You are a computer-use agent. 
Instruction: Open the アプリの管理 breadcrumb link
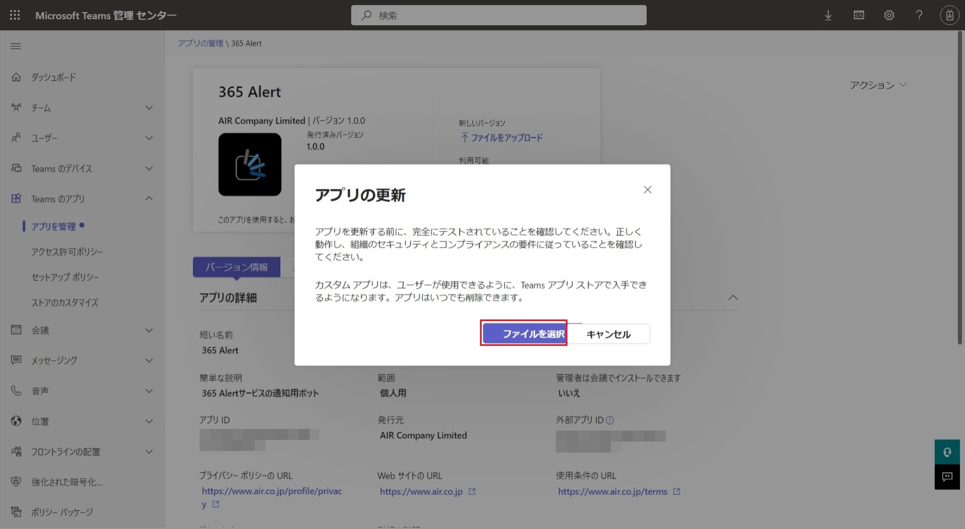(x=200, y=43)
